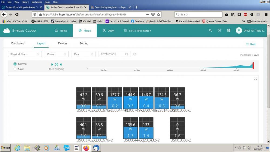The height and width of the screenshot is (152, 270).
Task: Expand the Physical Map dropdown
Action: click(25, 54)
